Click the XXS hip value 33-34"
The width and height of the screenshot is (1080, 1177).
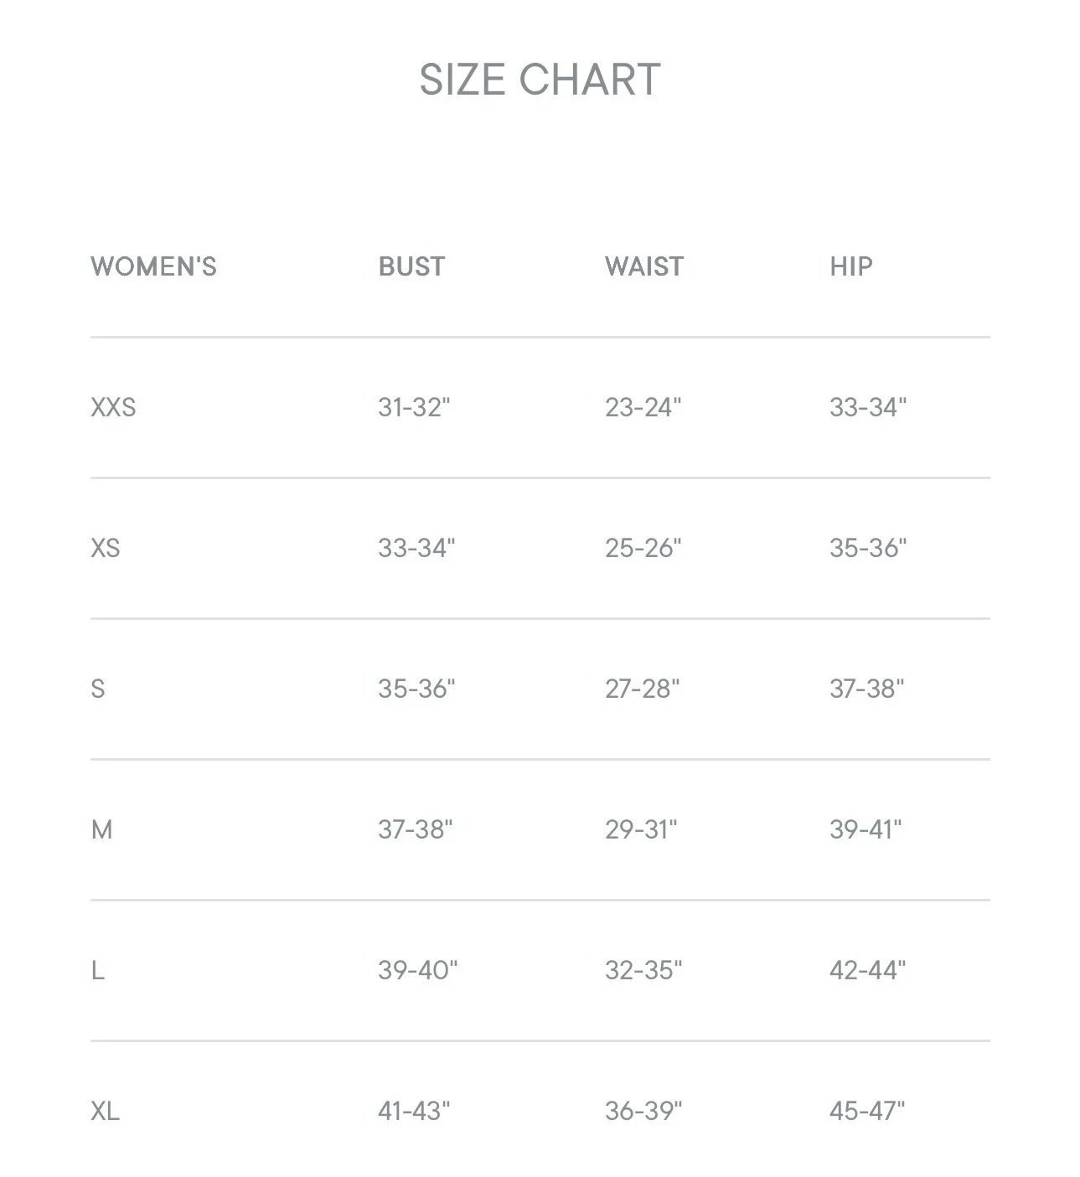[x=868, y=407]
